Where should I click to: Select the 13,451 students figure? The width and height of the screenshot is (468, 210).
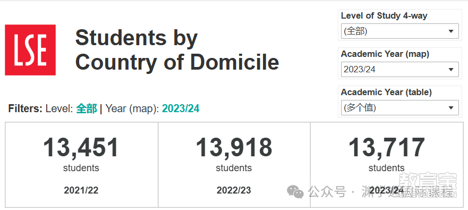tap(81, 148)
